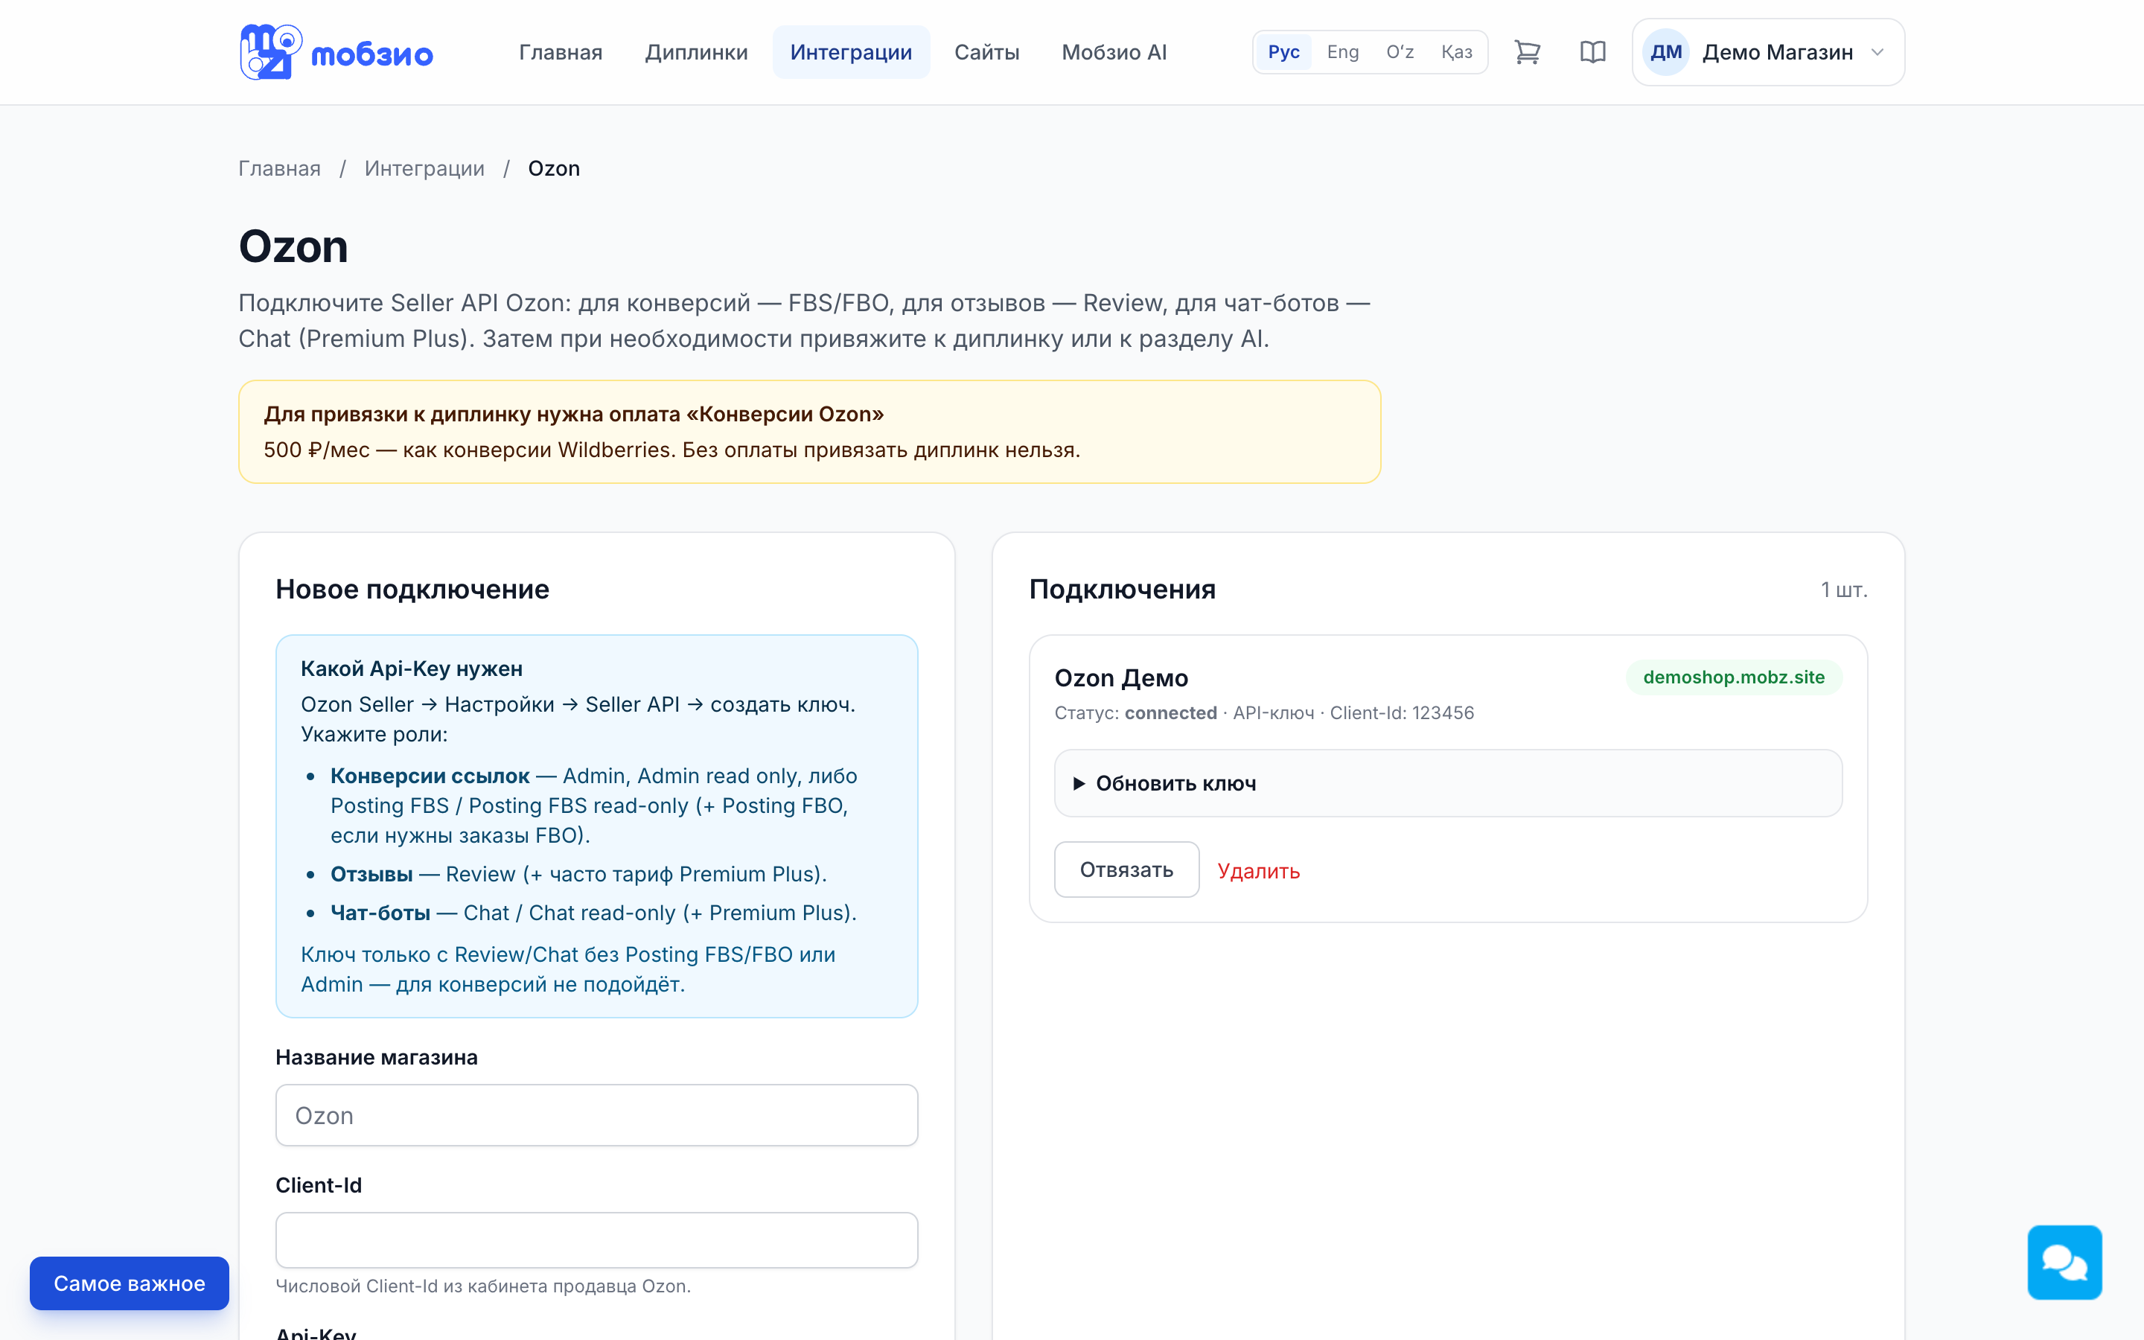Viewport: 2144px width, 1340px height.
Task: Open the Демо Магазин account dropdown
Action: click(1768, 52)
